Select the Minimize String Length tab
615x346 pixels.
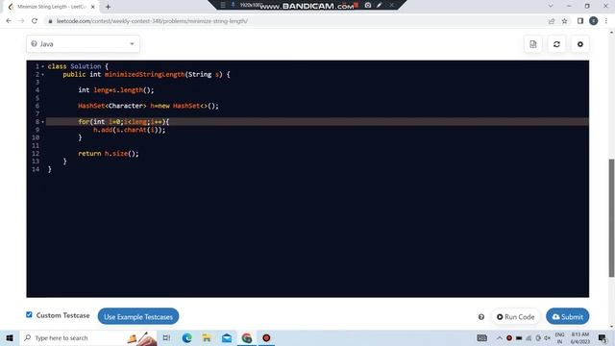[x=51, y=7]
